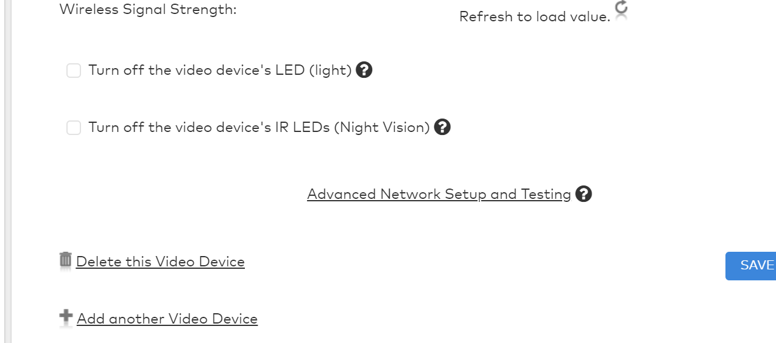Click the word Delete beside trash icon

[99, 262]
